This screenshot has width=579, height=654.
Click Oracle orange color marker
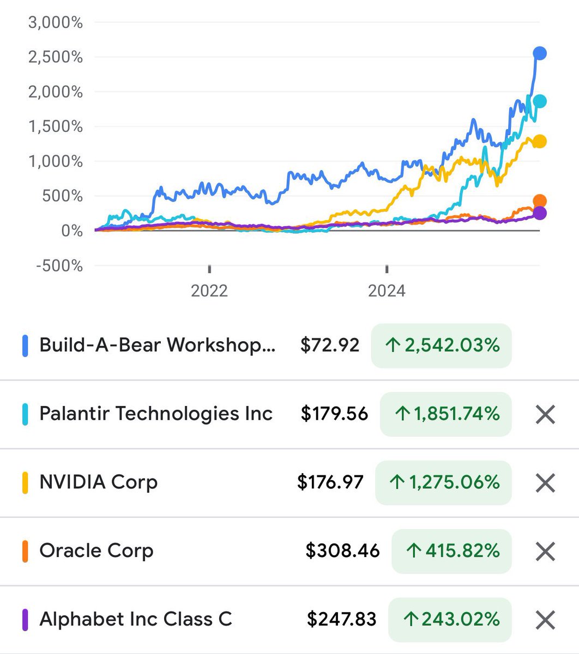pyautogui.click(x=25, y=552)
